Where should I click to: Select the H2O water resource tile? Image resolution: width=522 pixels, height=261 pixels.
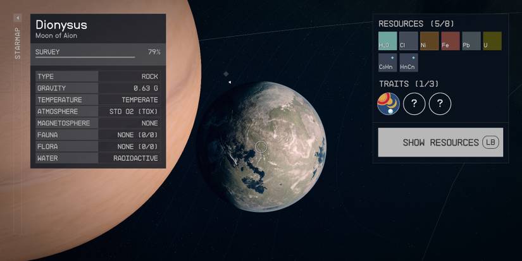tap(387, 41)
